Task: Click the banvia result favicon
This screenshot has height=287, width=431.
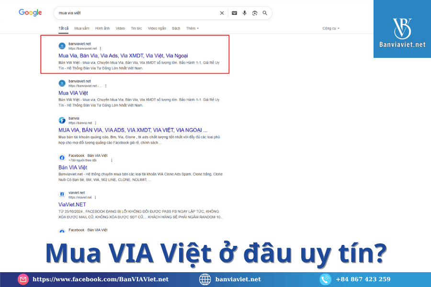Action: click(62, 120)
